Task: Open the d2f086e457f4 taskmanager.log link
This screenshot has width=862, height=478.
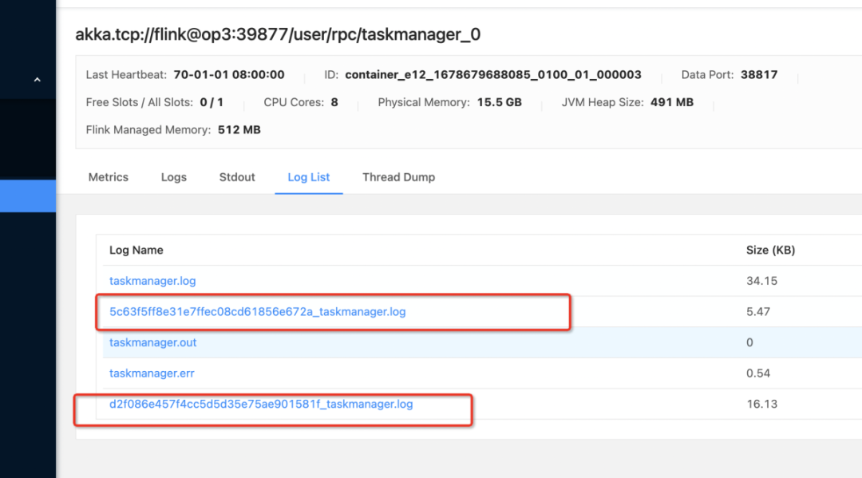Action: [x=261, y=404]
